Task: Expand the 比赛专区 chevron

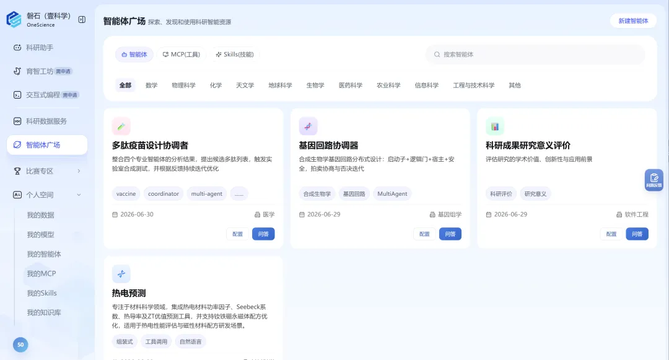Action: tap(79, 171)
